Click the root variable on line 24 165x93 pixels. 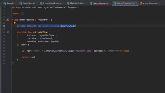coord(29,51)
